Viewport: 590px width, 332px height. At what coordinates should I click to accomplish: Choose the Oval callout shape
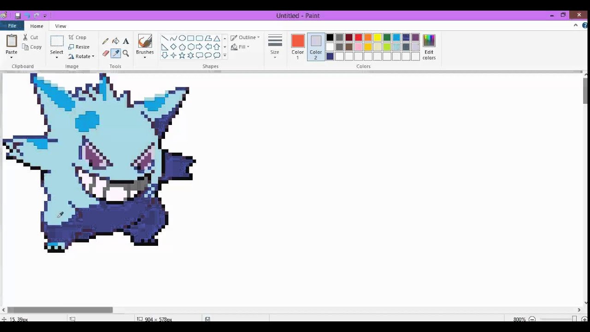208,55
